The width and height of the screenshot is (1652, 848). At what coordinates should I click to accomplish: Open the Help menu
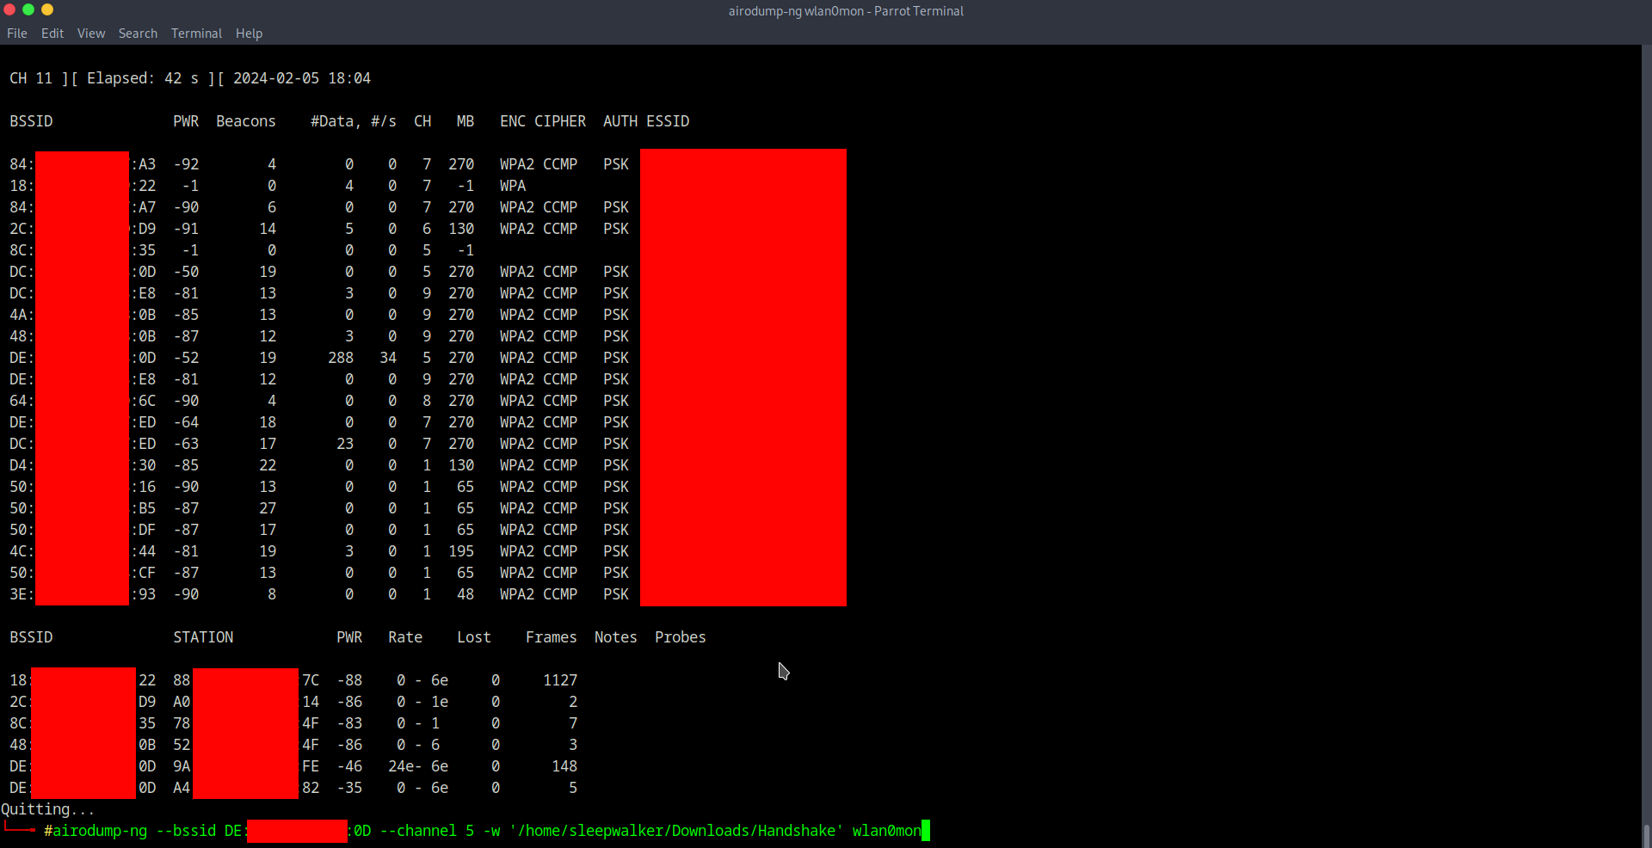pyautogui.click(x=249, y=34)
